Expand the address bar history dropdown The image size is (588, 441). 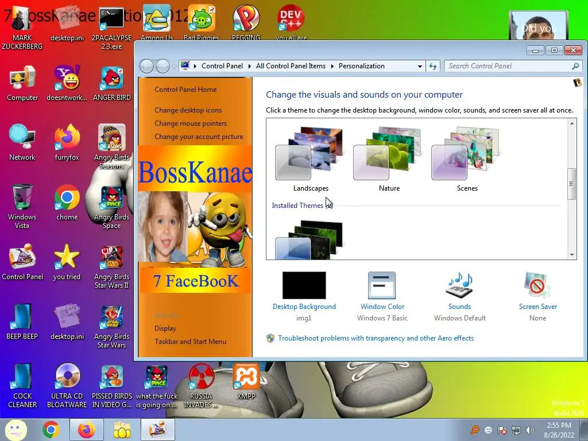point(420,67)
